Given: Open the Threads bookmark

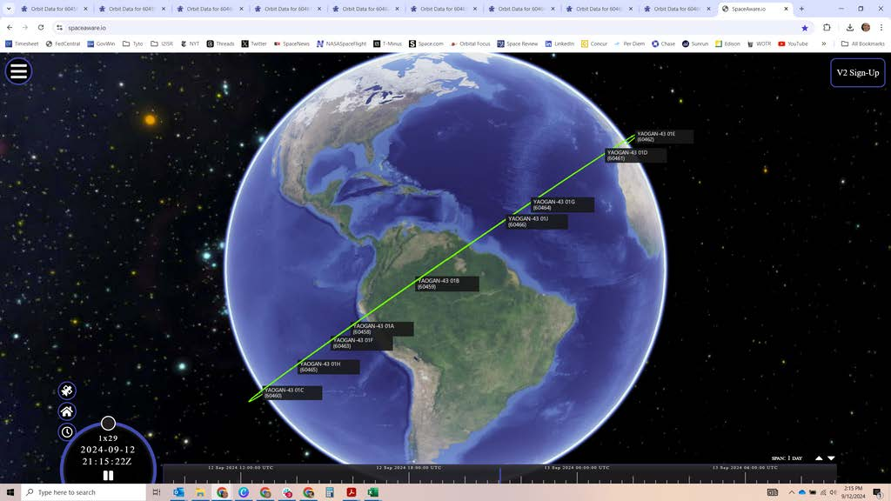Looking at the screenshot, I should click(220, 43).
